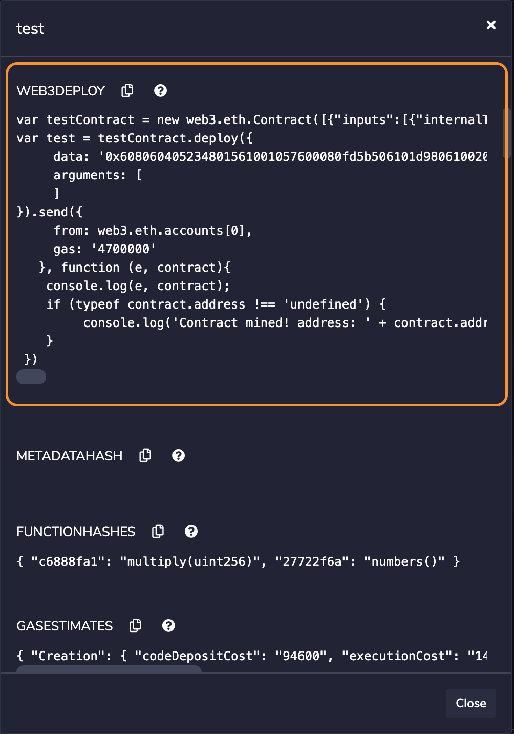Image resolution: width=514 pixels, height=734 pixels.
Task: Click the FUNCTIONHASHES help icon
Action: coord(191,532)
